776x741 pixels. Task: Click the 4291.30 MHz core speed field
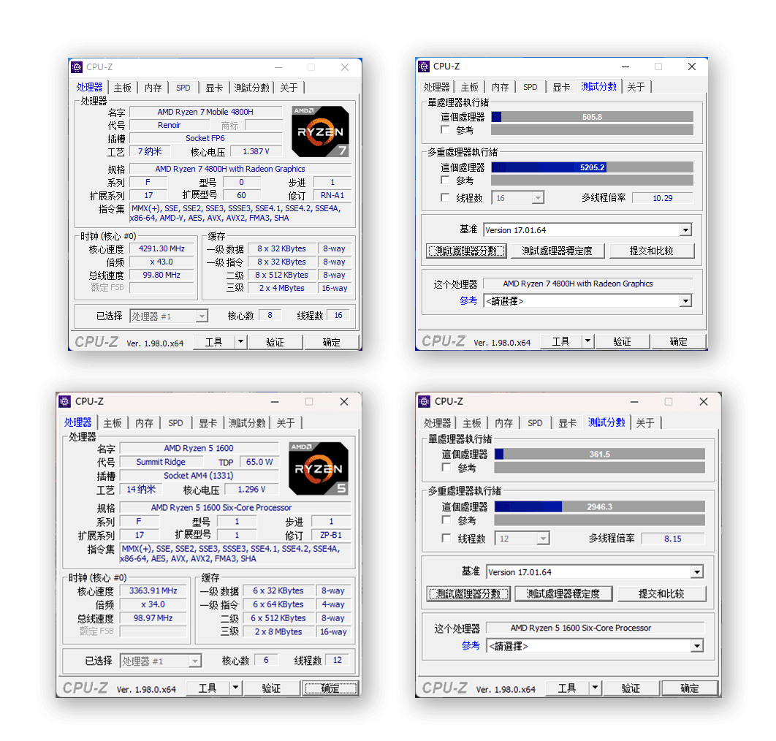coord(161,248)
